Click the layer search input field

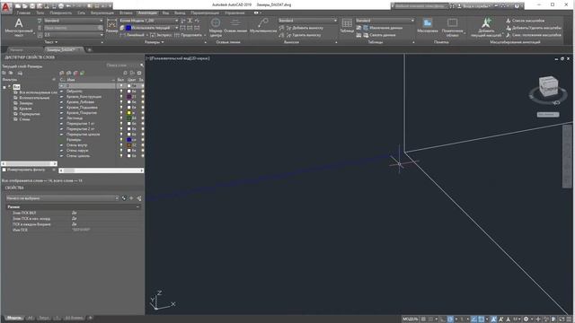tap(121, 65)
